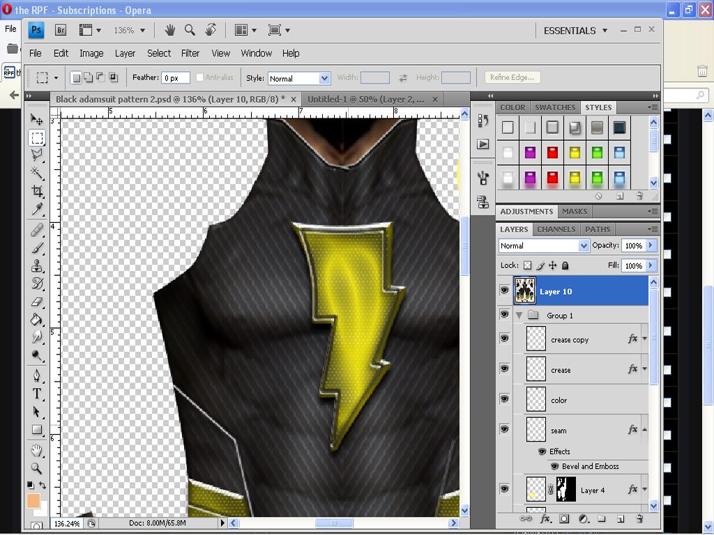Select the Magic Wand tool

(x=36, y=173)
